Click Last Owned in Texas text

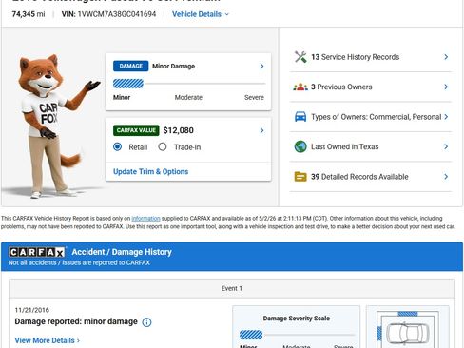point(345,146)
